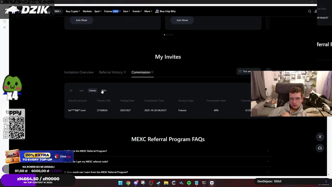Image resolution: width=332 pixels, height=187 pixels.
Task: Open the terminal app in the taskbar
Action: (x=204, y=183)
